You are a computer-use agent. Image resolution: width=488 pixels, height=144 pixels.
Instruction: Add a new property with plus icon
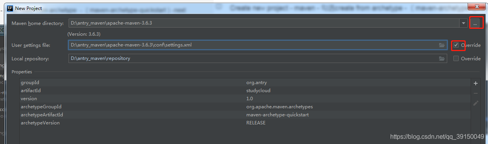[476, 83]
